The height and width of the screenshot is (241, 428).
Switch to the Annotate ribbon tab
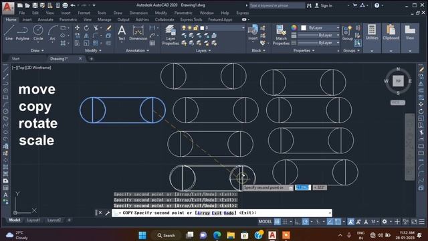(x=45, y=19)
